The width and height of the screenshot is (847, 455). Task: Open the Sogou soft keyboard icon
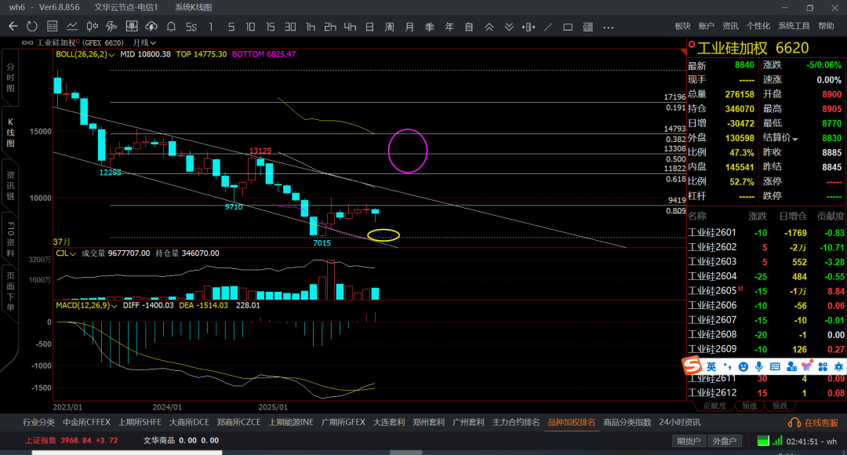click(x=775, y=367)
